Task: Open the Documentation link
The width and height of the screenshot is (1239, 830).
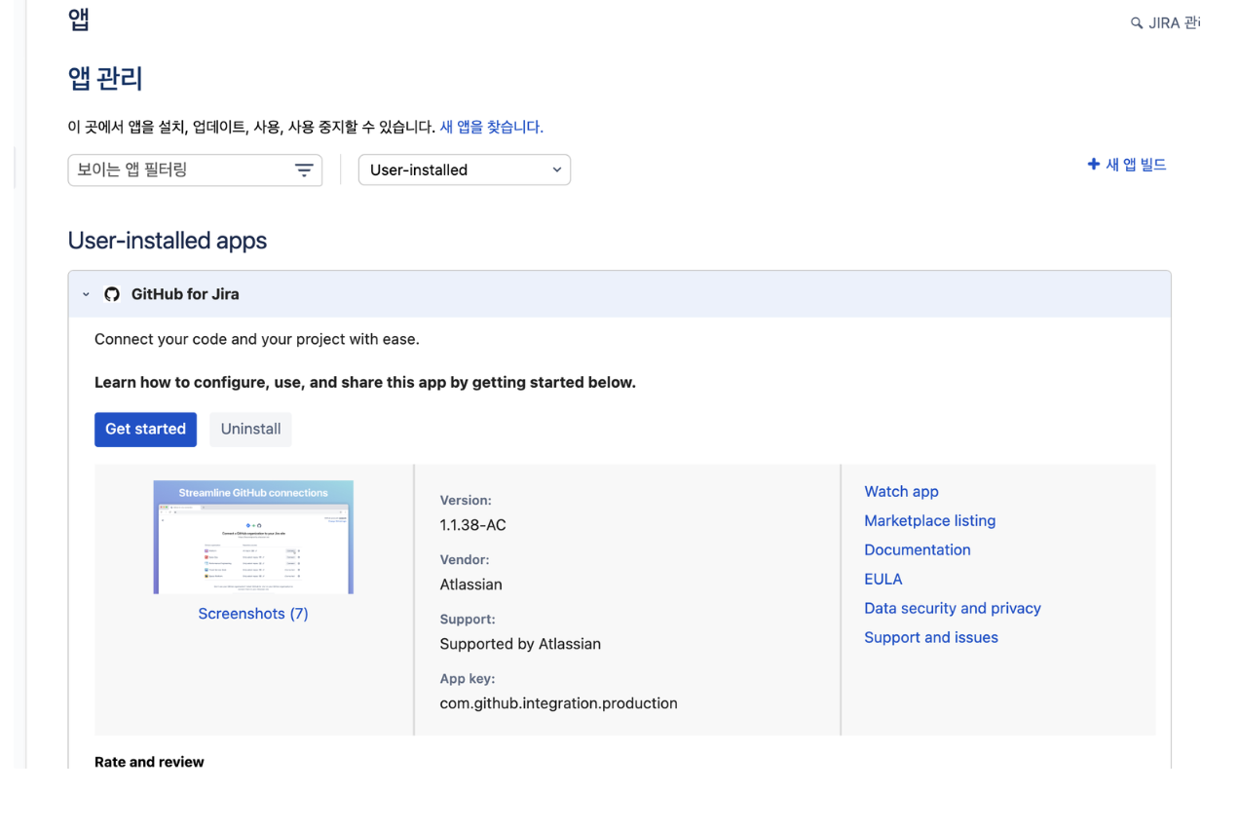Action: point(917,550)
